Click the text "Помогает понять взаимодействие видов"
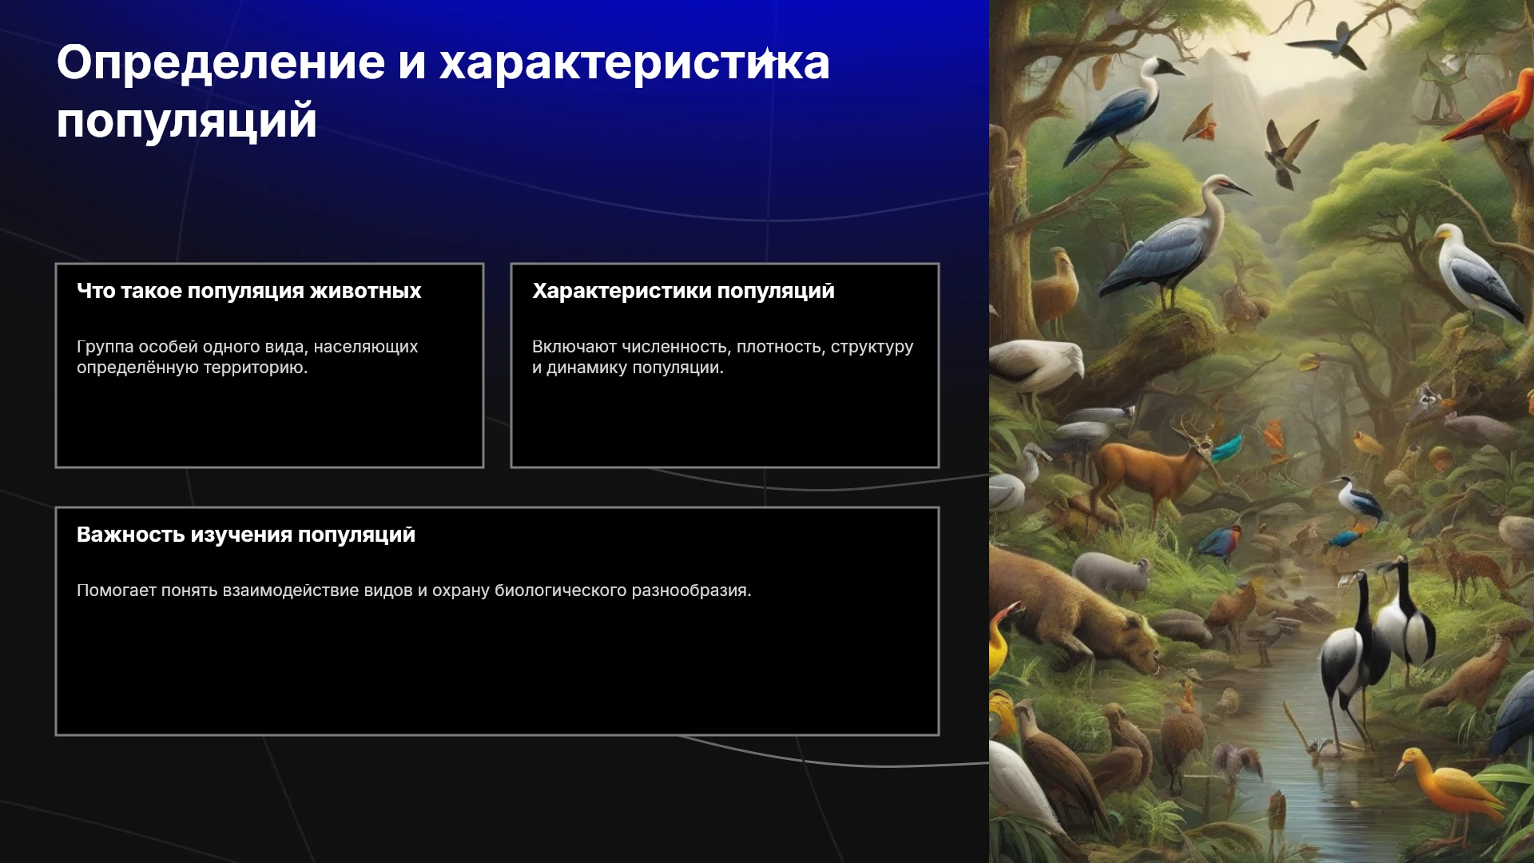This screenshot has height=863, width=1534. 243,591
